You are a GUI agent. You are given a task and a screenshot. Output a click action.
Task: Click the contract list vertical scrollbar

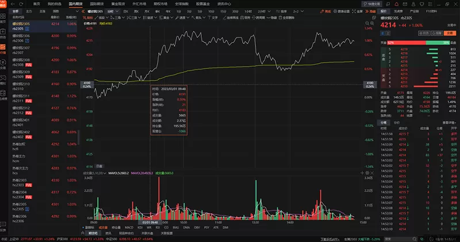[x=78, y=137]
